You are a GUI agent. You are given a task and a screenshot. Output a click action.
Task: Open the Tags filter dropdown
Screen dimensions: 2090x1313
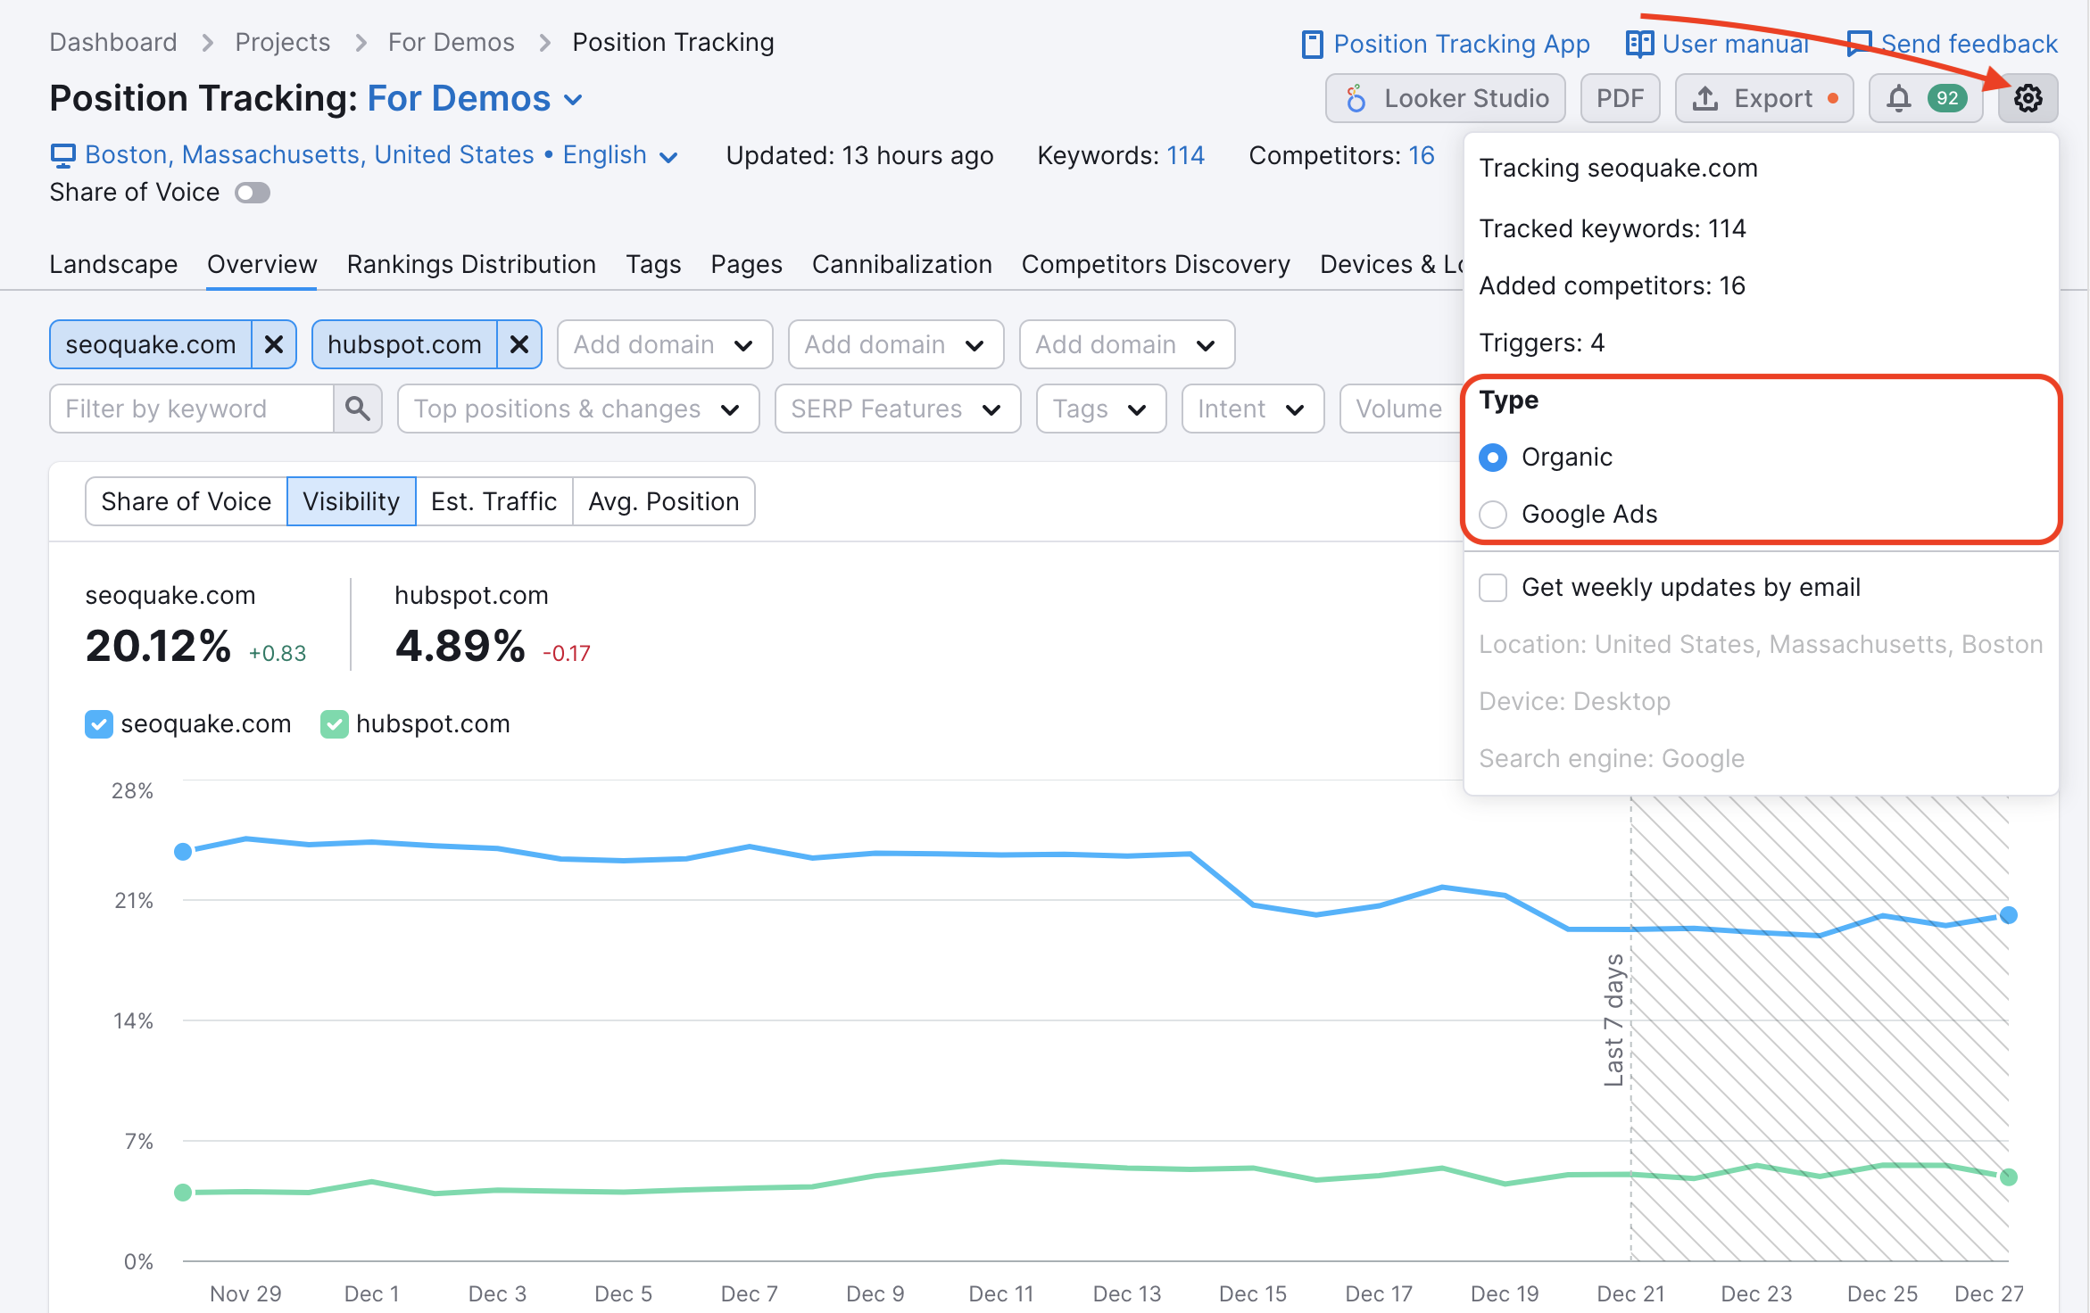coord(1101,409)
